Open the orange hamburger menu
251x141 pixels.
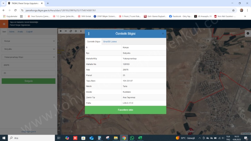pos(4,24)
